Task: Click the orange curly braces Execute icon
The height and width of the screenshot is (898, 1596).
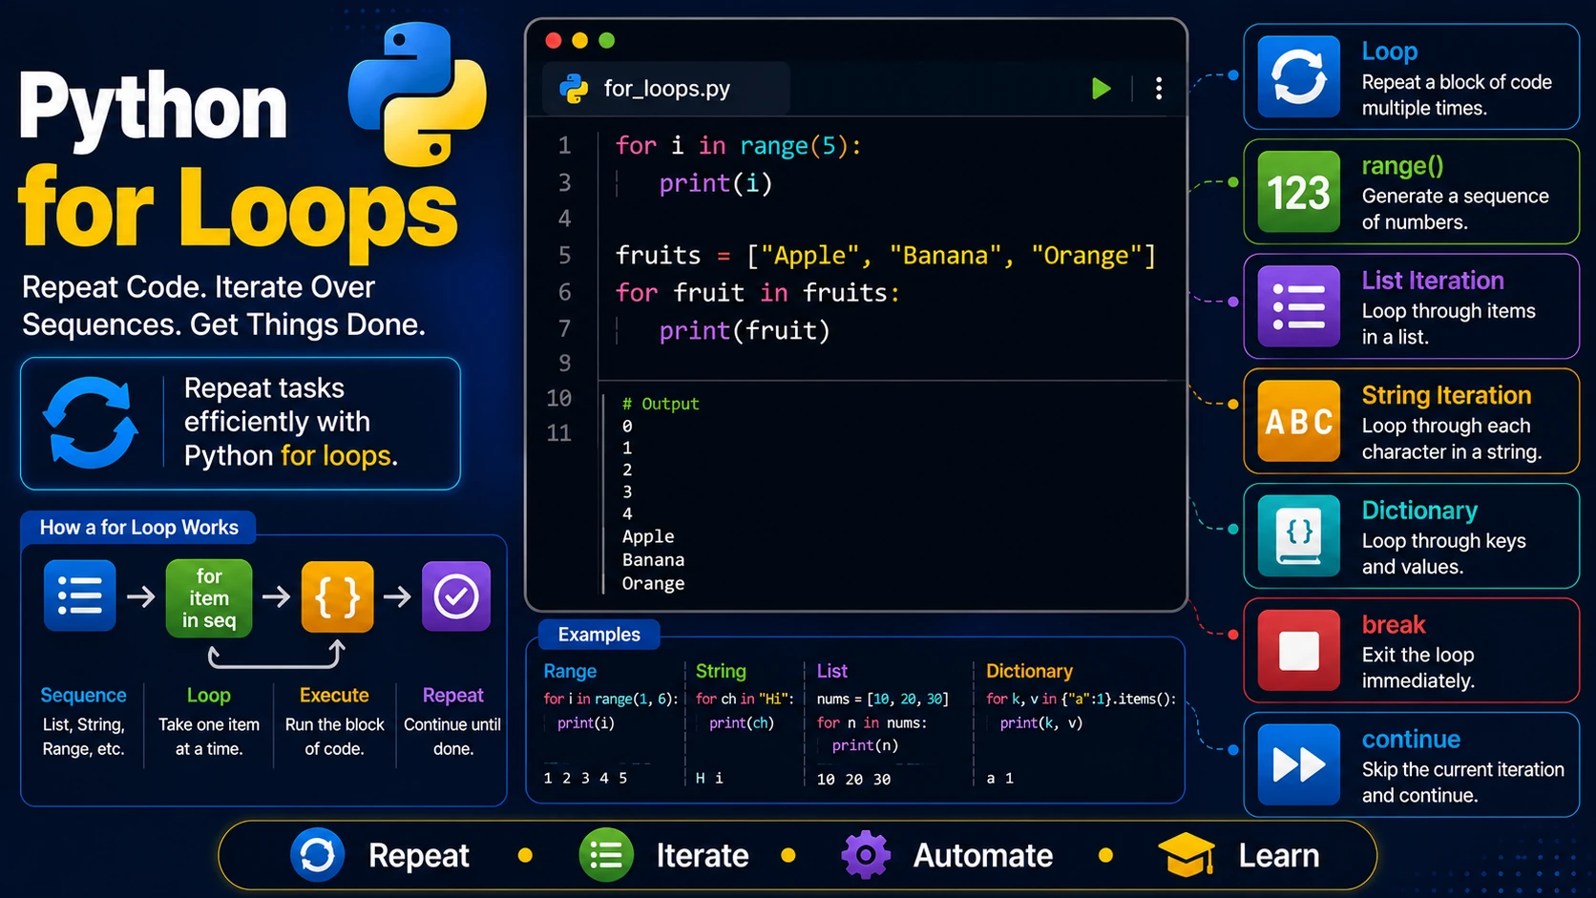Action: [x=337, y=597]
